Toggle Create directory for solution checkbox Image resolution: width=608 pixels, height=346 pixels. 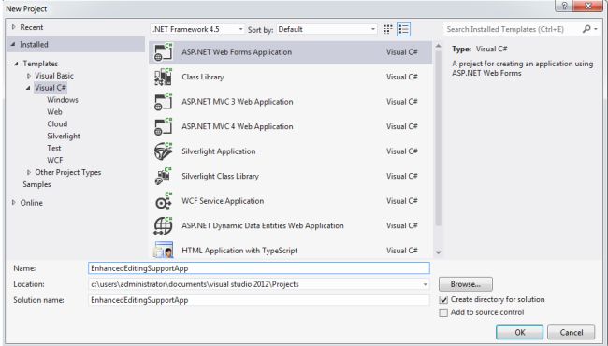coord(443,300)
